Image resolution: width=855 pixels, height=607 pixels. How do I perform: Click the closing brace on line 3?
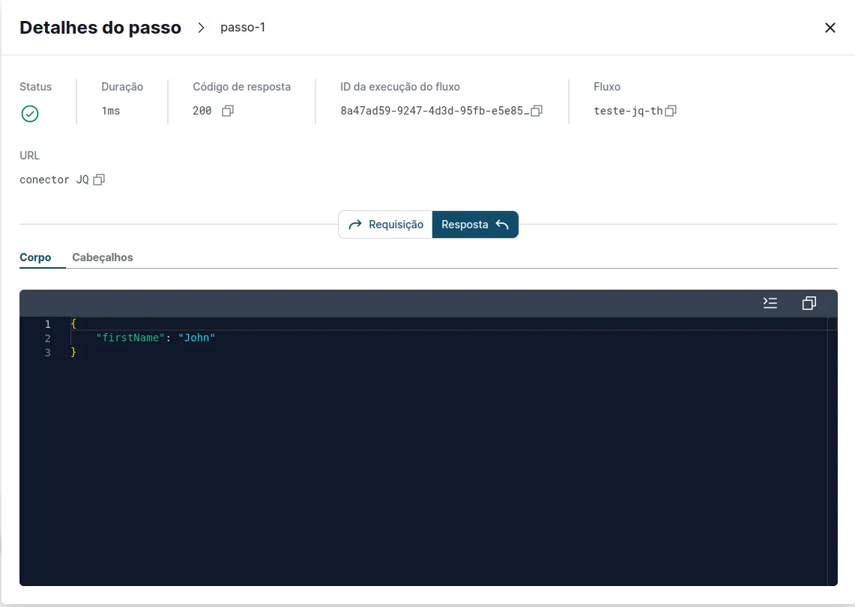[73, 353]
